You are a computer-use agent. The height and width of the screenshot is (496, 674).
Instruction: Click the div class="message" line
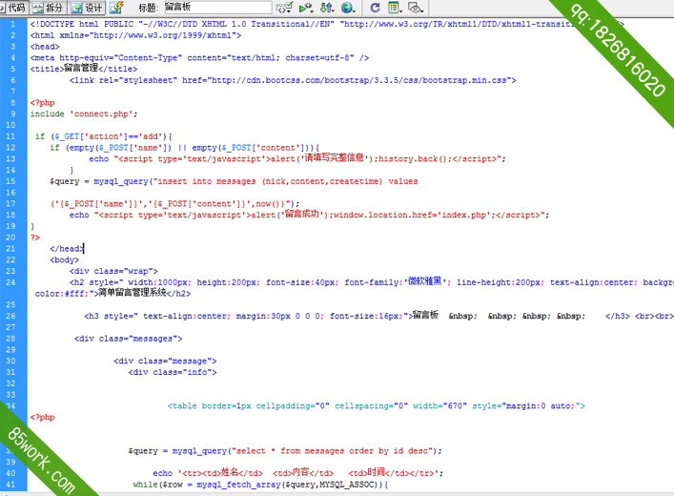click(x=165, y=361)
